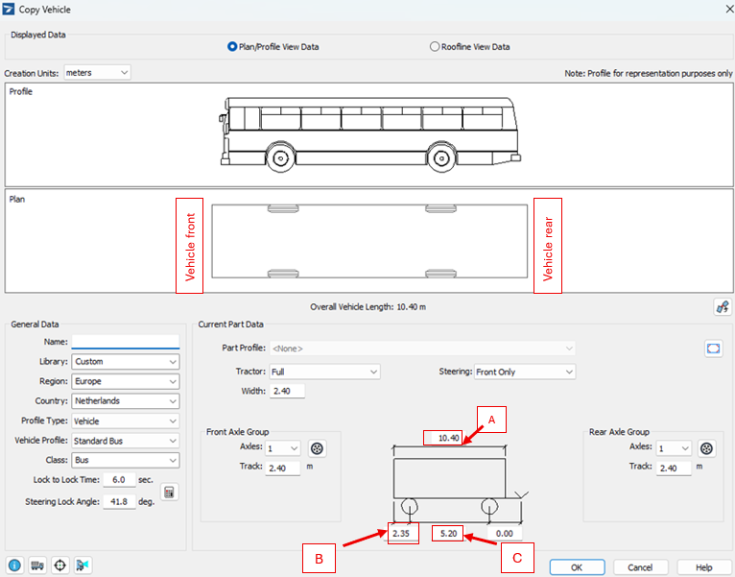Click the body outline icon beside Part Profile
This screenshot has height=577, width=735.
point(713,348)
